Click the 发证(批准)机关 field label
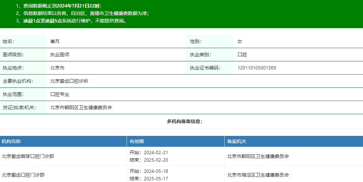The width and height of the screenshot is (363, 182). pyautogui.click(x=19, y=107)
